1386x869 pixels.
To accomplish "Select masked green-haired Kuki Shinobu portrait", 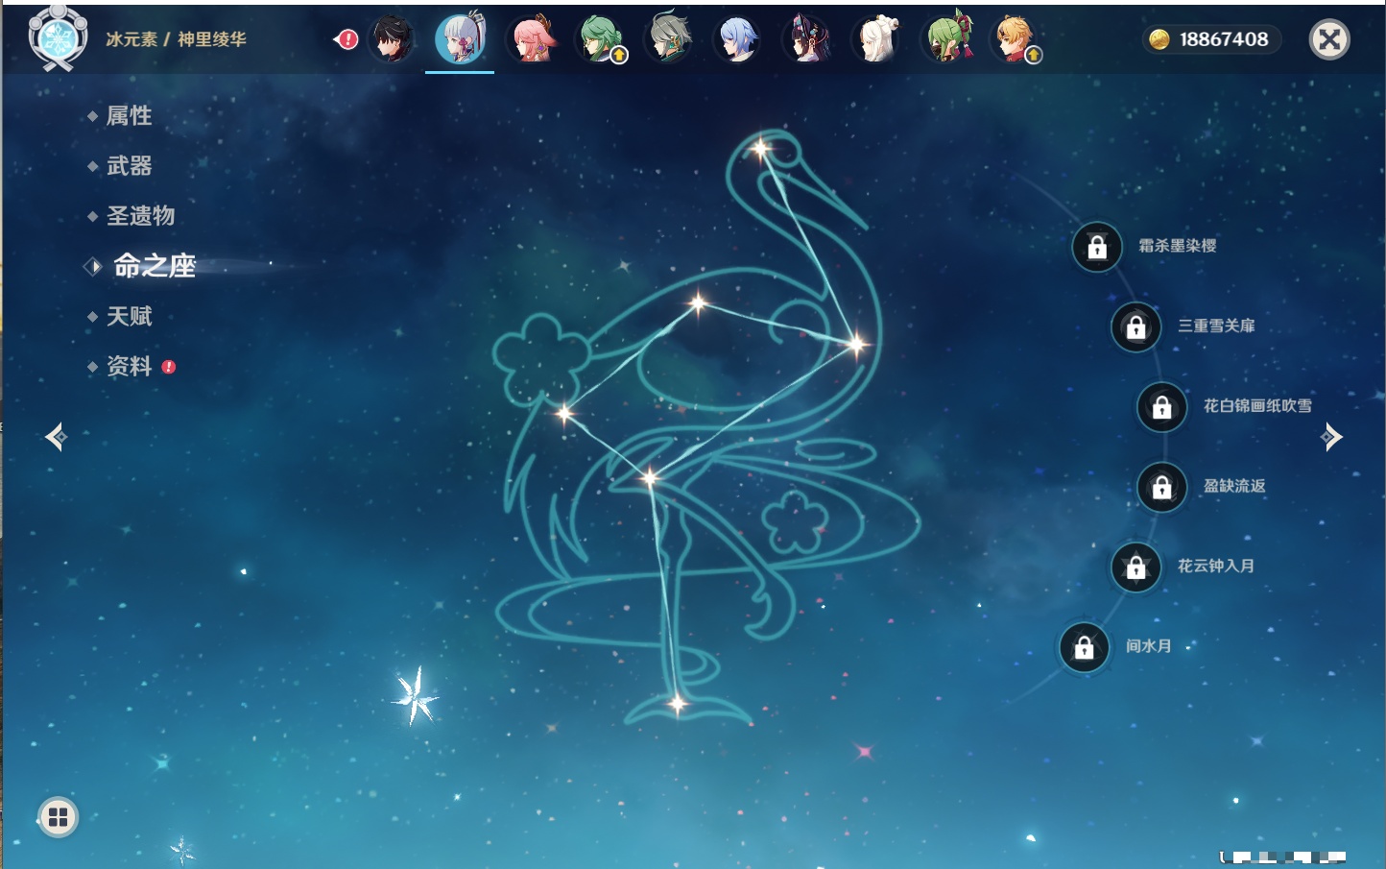I will click(949, 38).
